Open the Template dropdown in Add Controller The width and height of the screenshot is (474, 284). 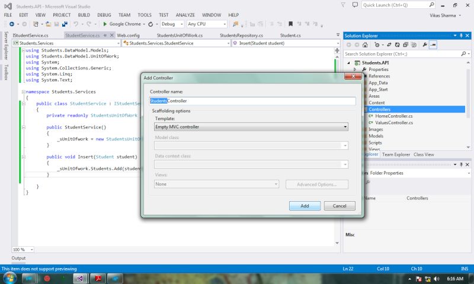[x=251, y=127]
